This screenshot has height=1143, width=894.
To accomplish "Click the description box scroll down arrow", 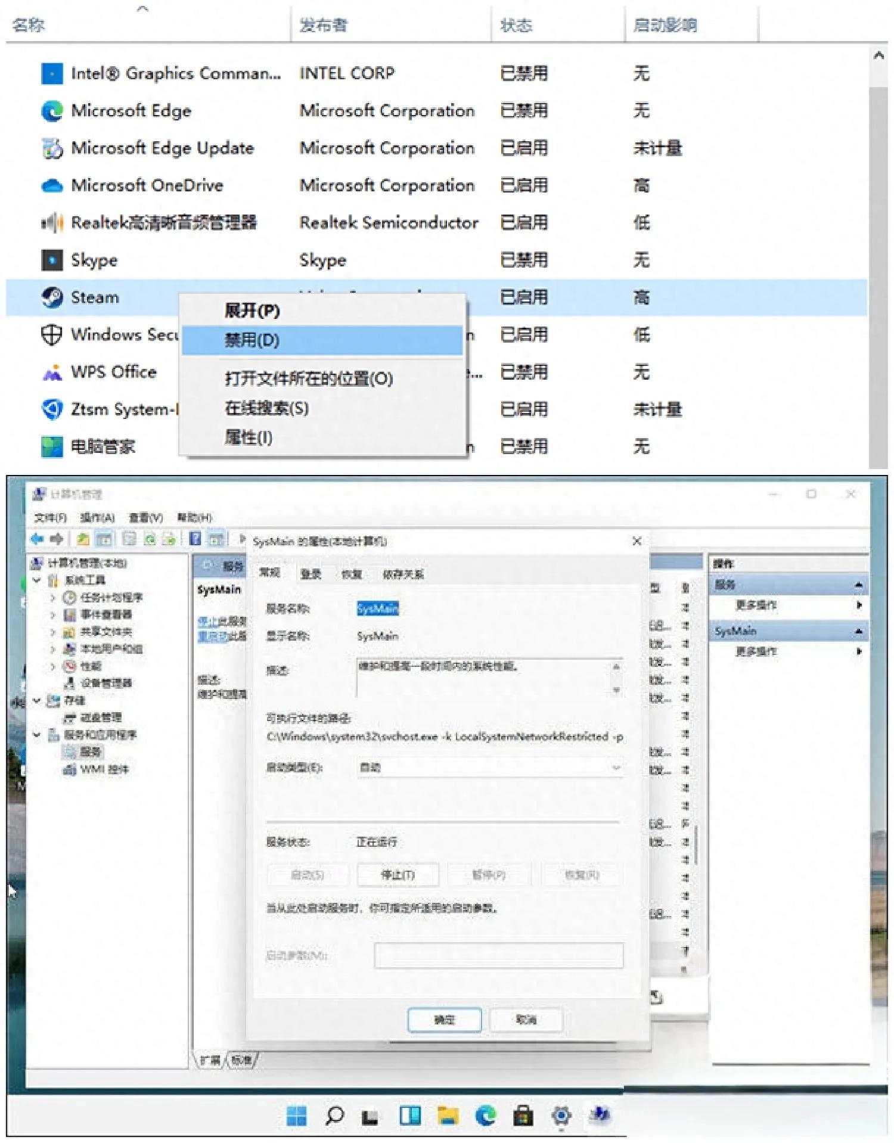I will [616, 690].
